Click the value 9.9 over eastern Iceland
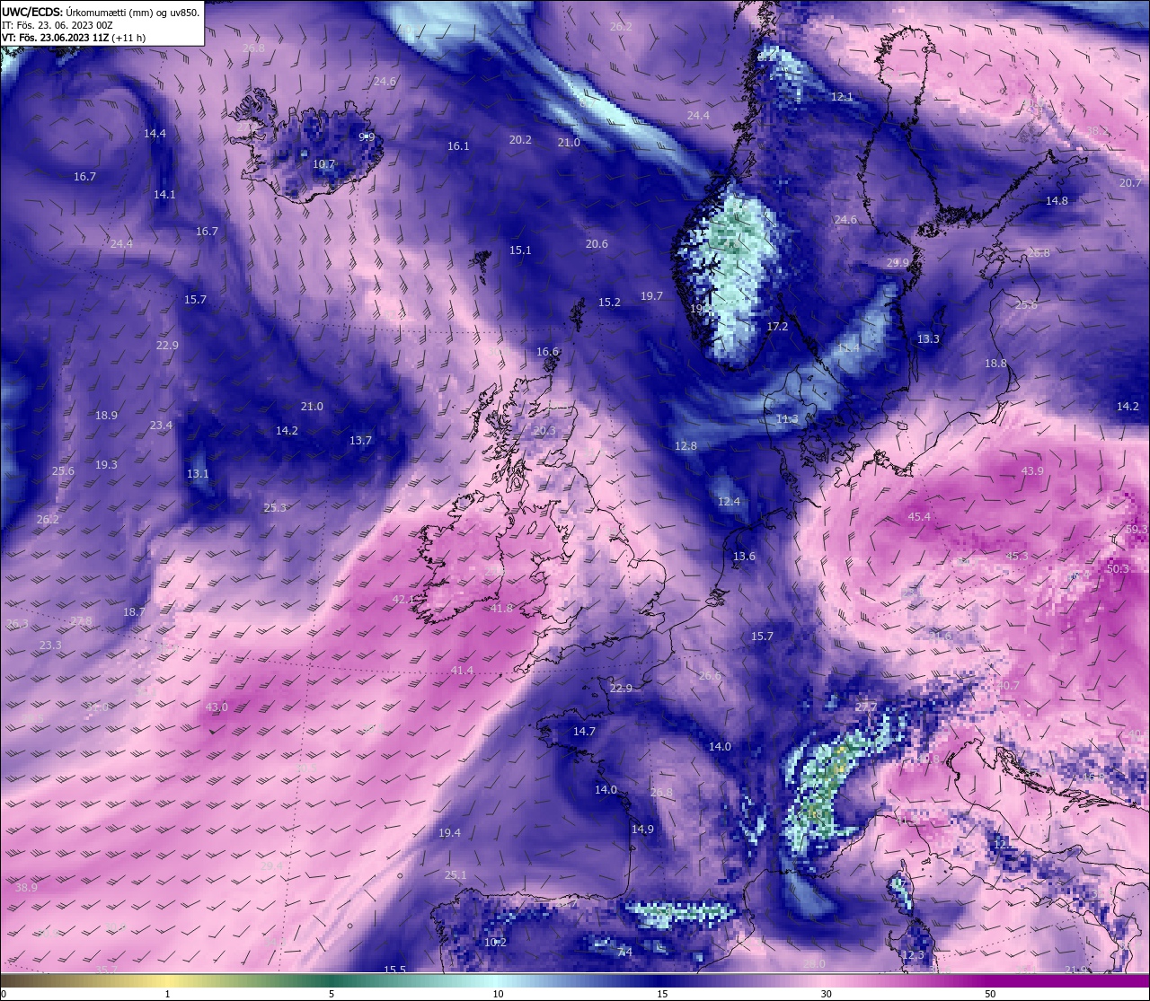1150x1001 pixels. [367, 136]
